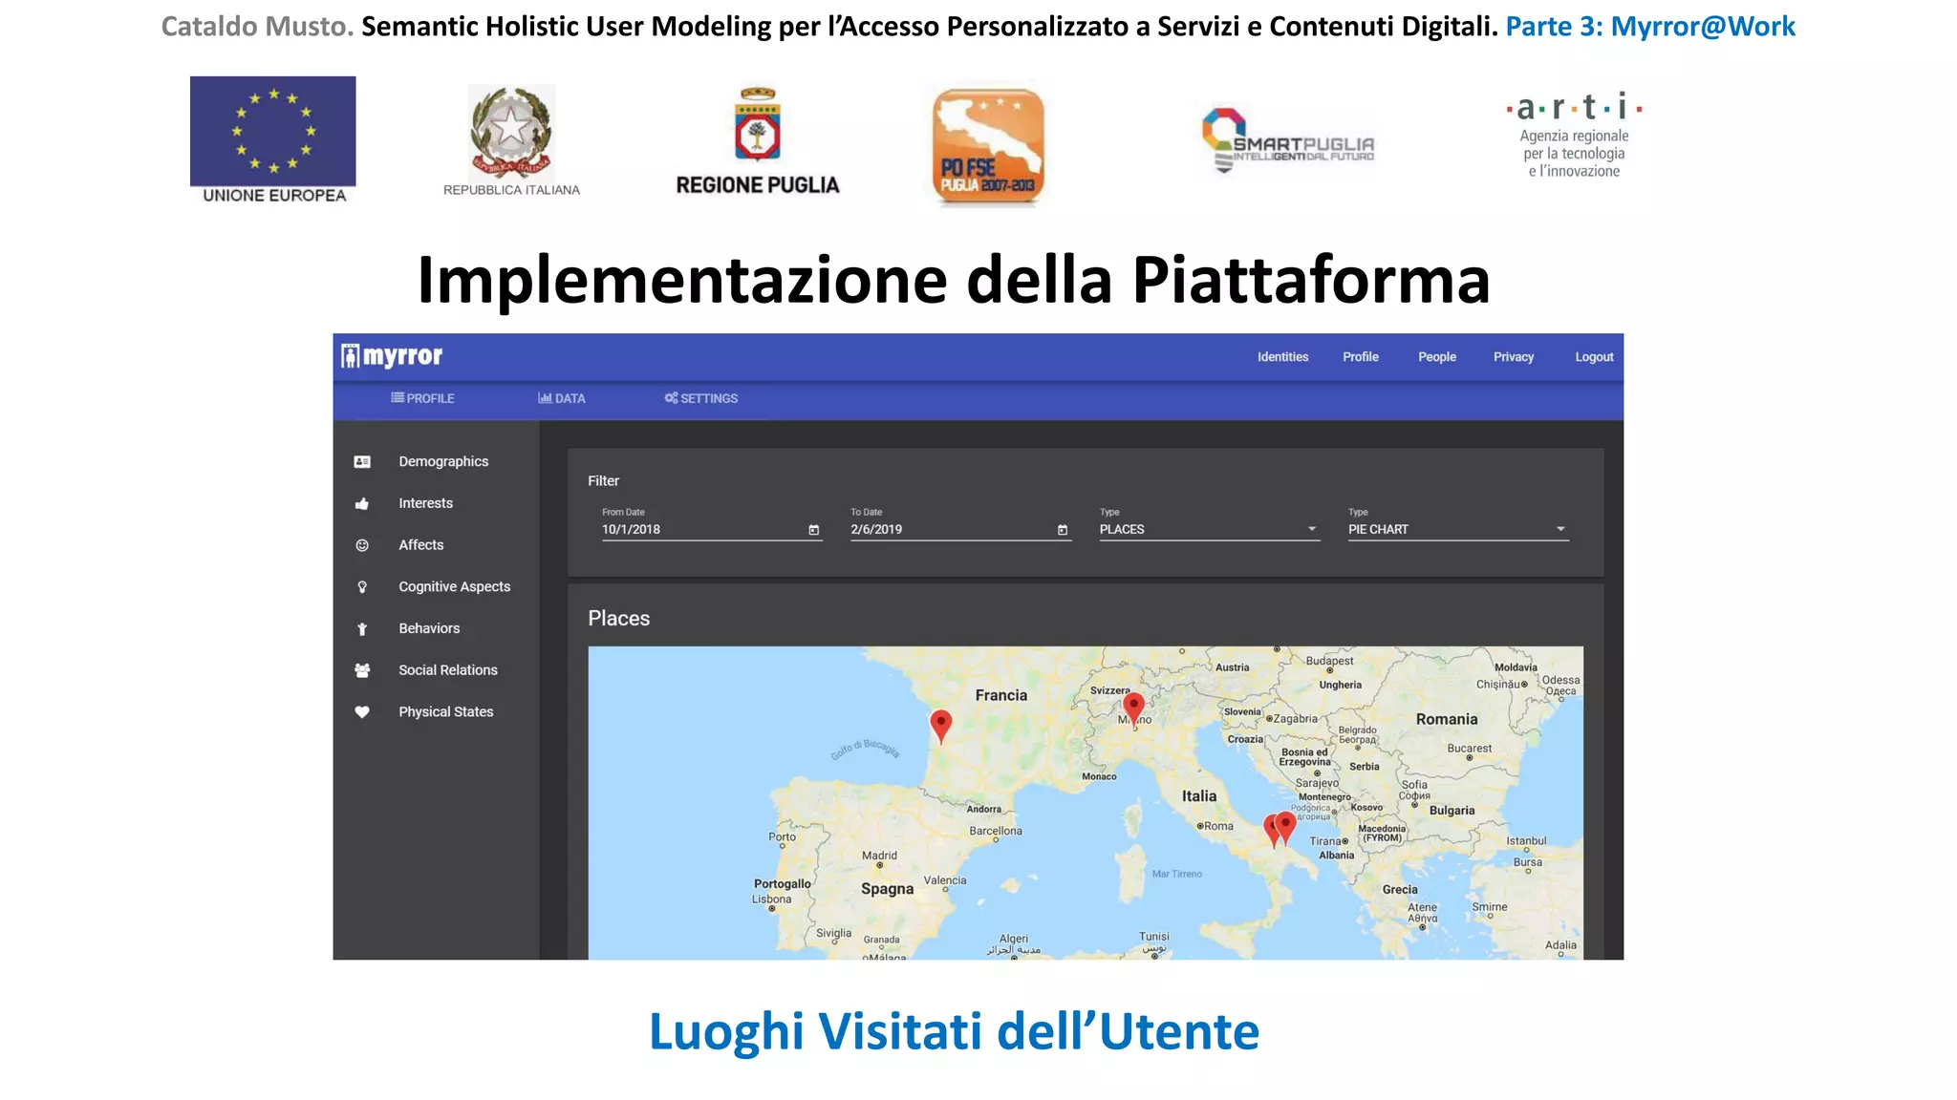
Task: Open the From Date calendar picker
Action: click(x=814, y=530)
